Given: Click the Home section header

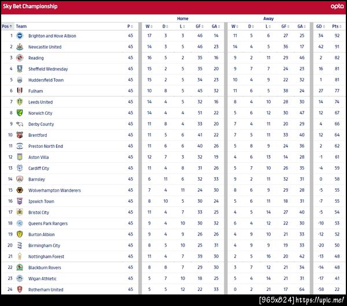Looking at the screenshot, I should 182,18.
